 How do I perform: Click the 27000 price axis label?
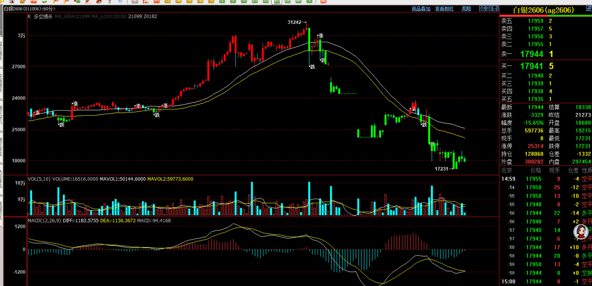point(19,67)
